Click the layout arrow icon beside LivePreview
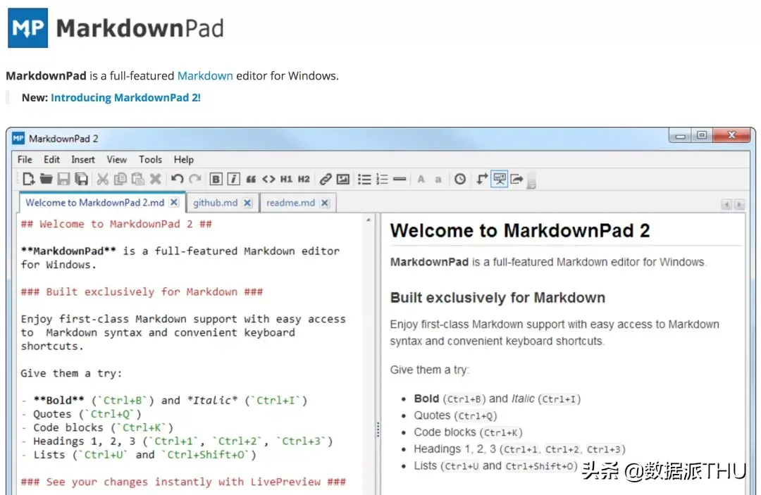761x495 pixels. tap(481, 180)
